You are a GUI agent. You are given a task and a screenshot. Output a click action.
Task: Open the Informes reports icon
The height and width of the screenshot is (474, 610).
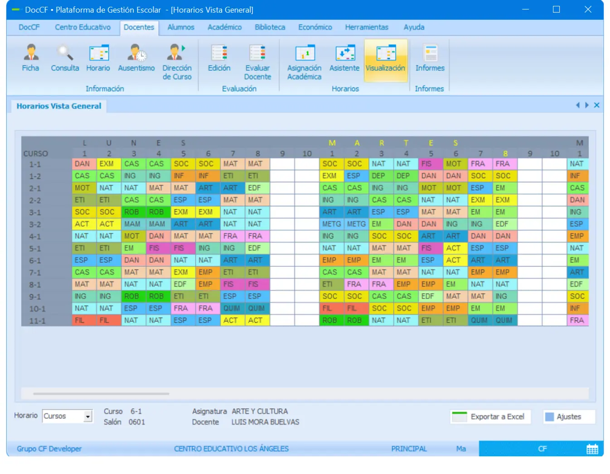430,58
